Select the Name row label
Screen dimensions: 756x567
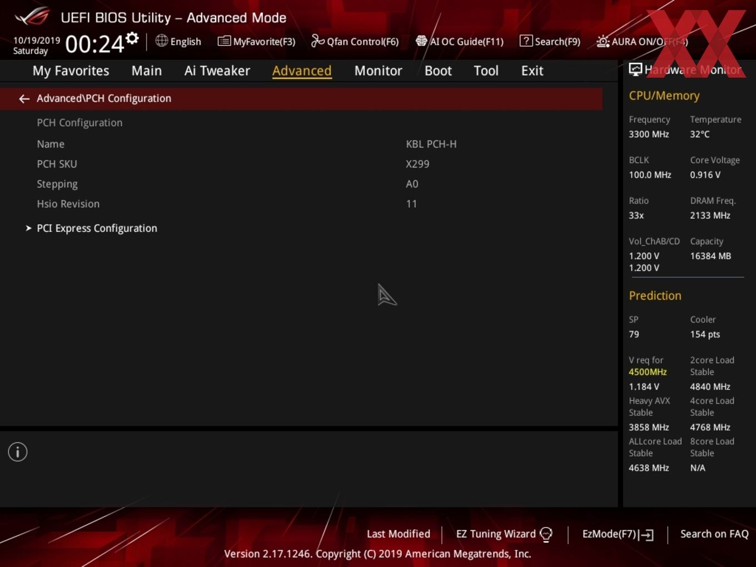point(51,144)
